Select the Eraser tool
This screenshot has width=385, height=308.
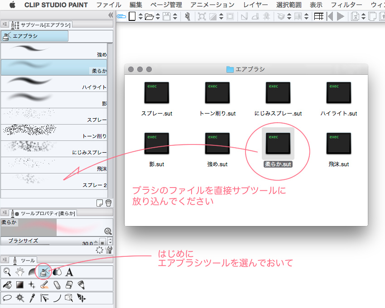point(57,285)
